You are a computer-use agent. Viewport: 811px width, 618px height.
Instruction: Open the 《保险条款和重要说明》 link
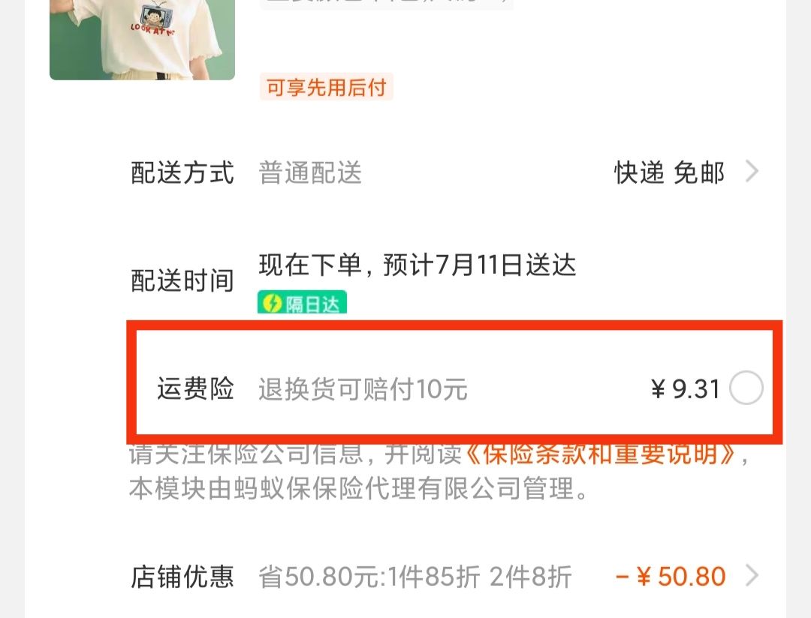[x=600, y=454]
